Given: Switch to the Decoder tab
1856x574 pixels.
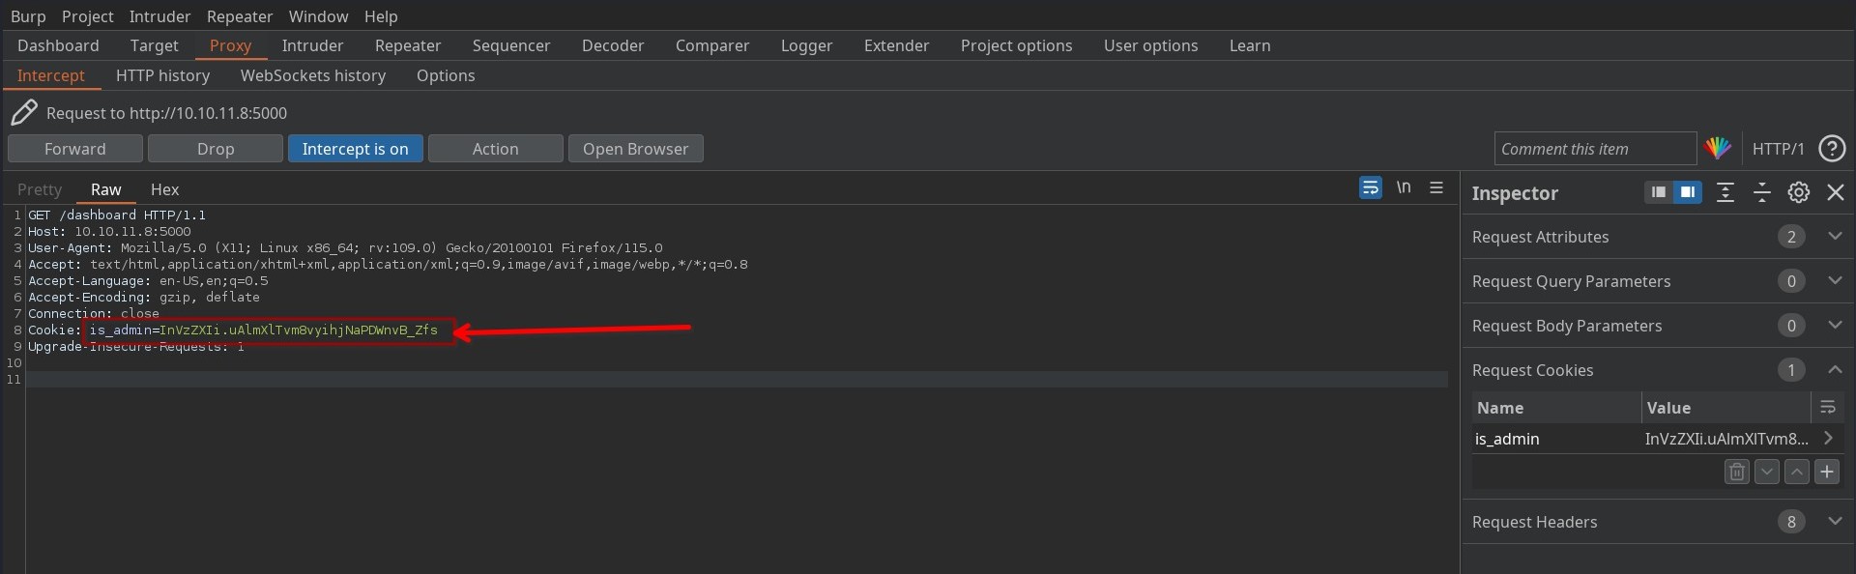Looking at the screenshot, I should (613, 45).
